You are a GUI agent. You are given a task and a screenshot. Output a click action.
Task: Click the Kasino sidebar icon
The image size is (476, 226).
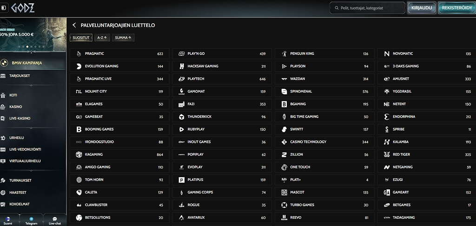click(3, 107)
